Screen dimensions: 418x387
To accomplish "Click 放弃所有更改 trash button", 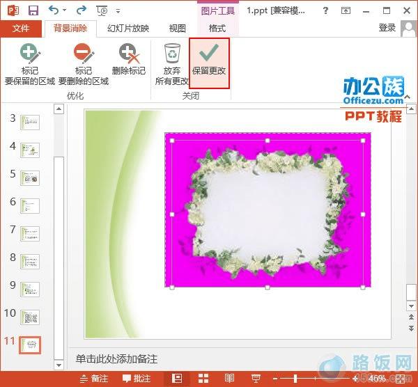I will tap(172, 64).
